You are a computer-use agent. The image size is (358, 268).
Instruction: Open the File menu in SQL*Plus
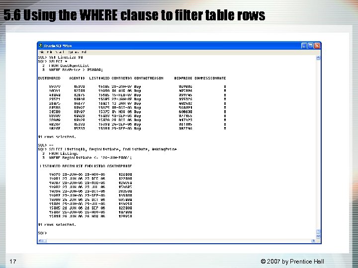[42, 52]
